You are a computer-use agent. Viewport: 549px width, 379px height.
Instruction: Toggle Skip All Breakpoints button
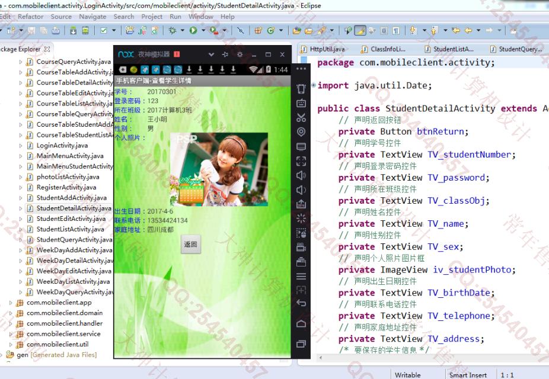(x=241, y=31)
